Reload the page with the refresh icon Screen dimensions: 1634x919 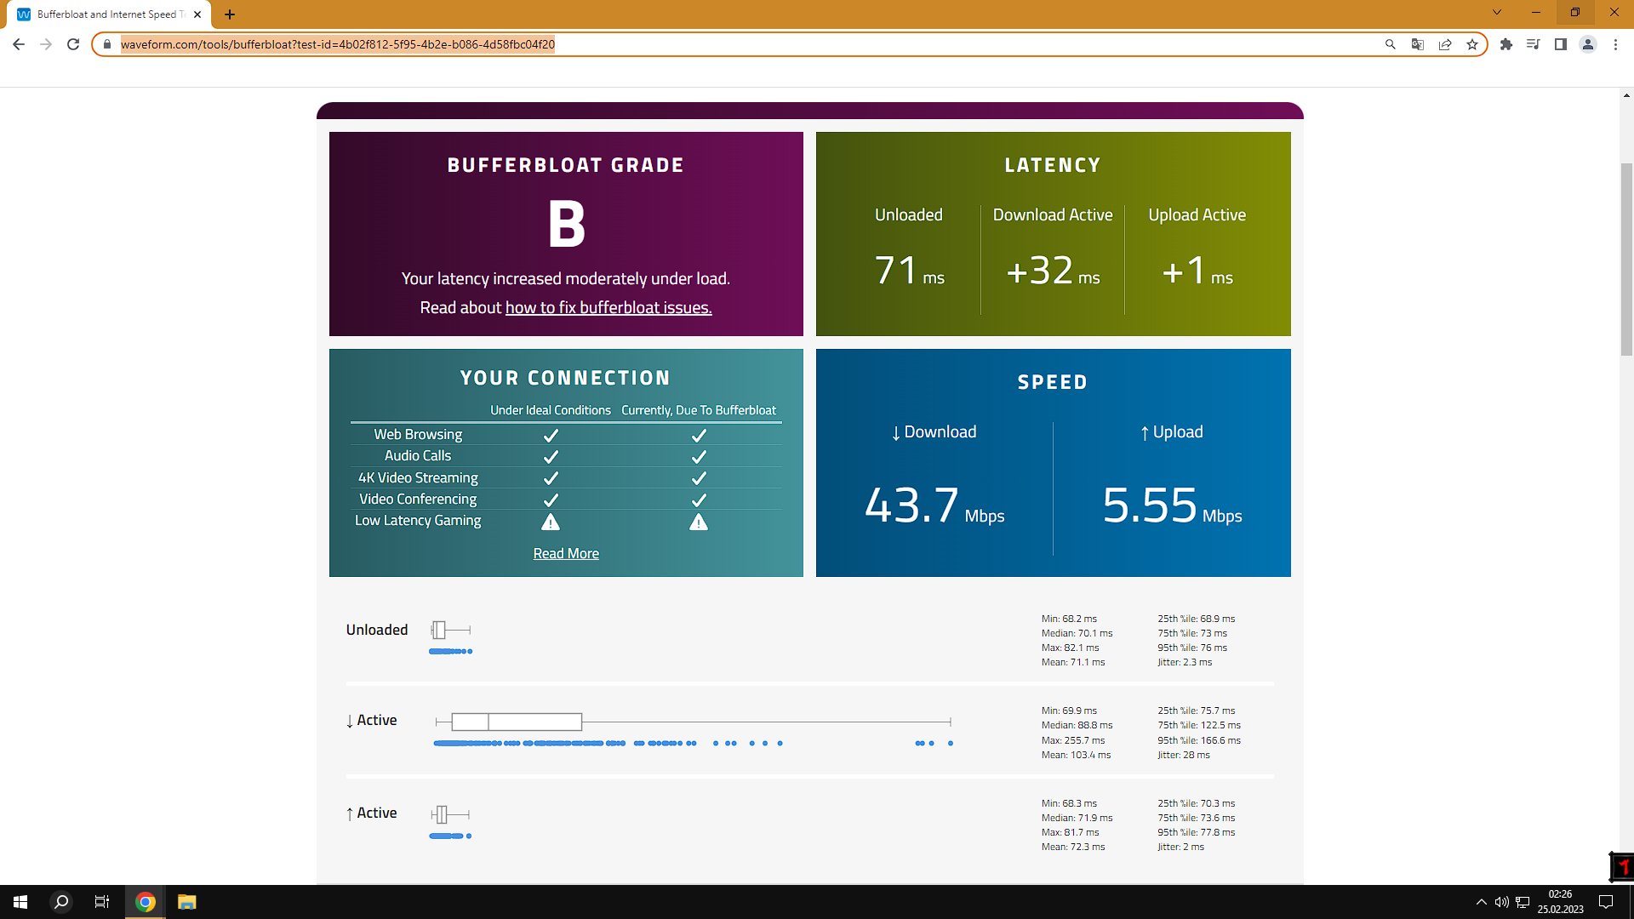[73, 44]
